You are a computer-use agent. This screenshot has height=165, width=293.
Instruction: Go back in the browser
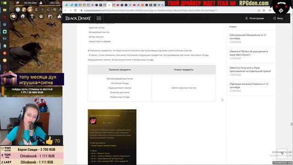click(65, 11)
